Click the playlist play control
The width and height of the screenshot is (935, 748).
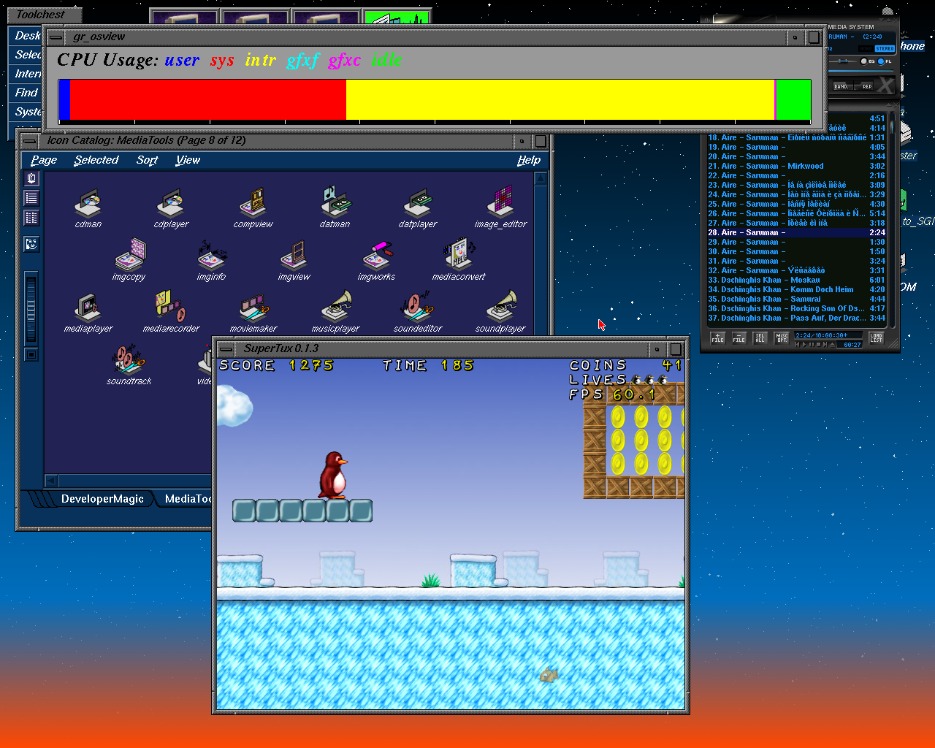pos(804,345)
